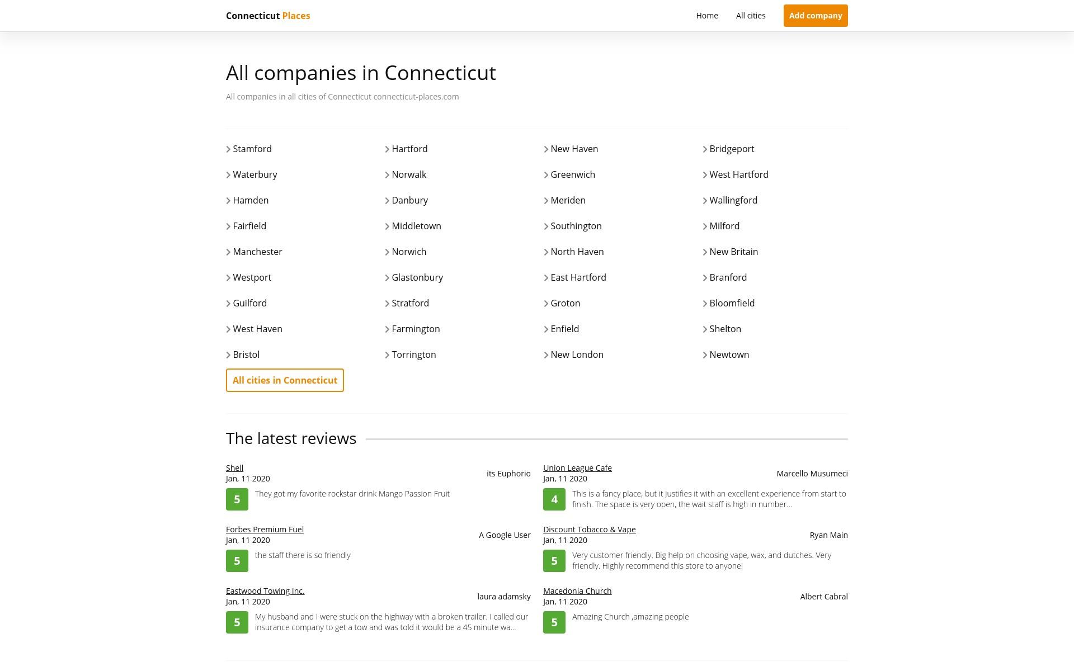Click the chevron icon beside Glastonbury
This screenshot has height=671, width=1074.
point(387,278)
